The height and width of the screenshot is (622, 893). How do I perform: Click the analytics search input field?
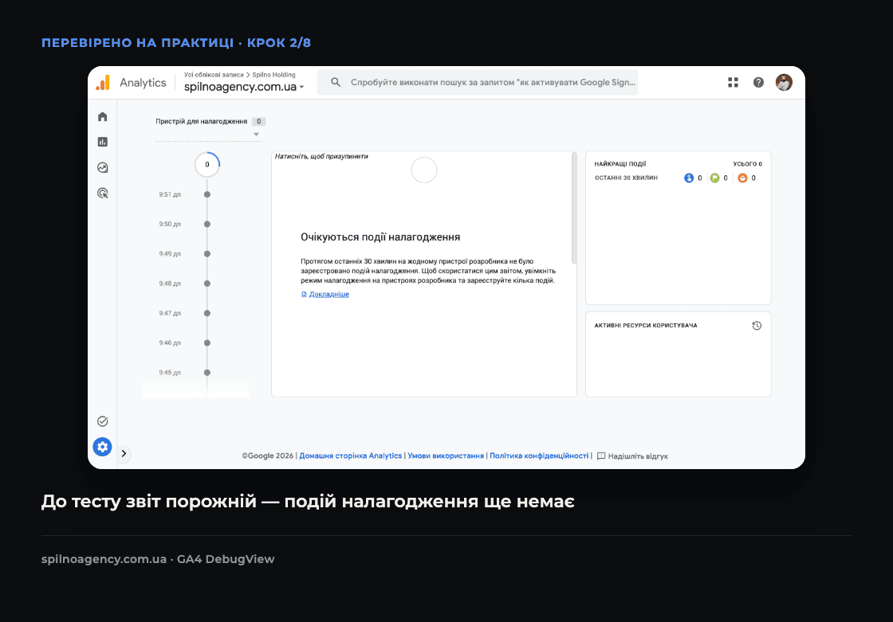pos(478,83)
